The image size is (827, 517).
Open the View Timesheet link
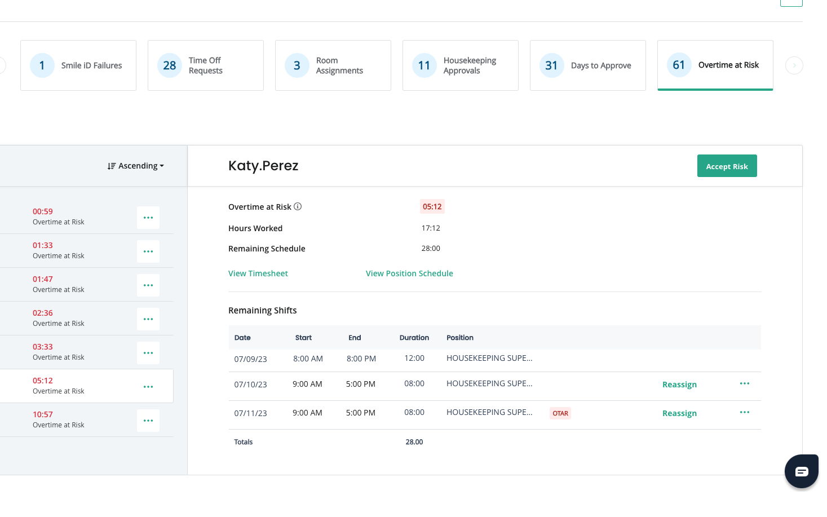(x=258, y=273)
